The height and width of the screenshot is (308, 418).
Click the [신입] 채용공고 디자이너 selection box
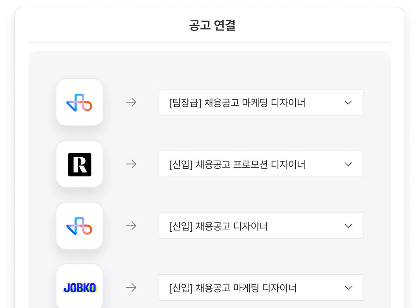pyautogui.click(x=261, y=226)
